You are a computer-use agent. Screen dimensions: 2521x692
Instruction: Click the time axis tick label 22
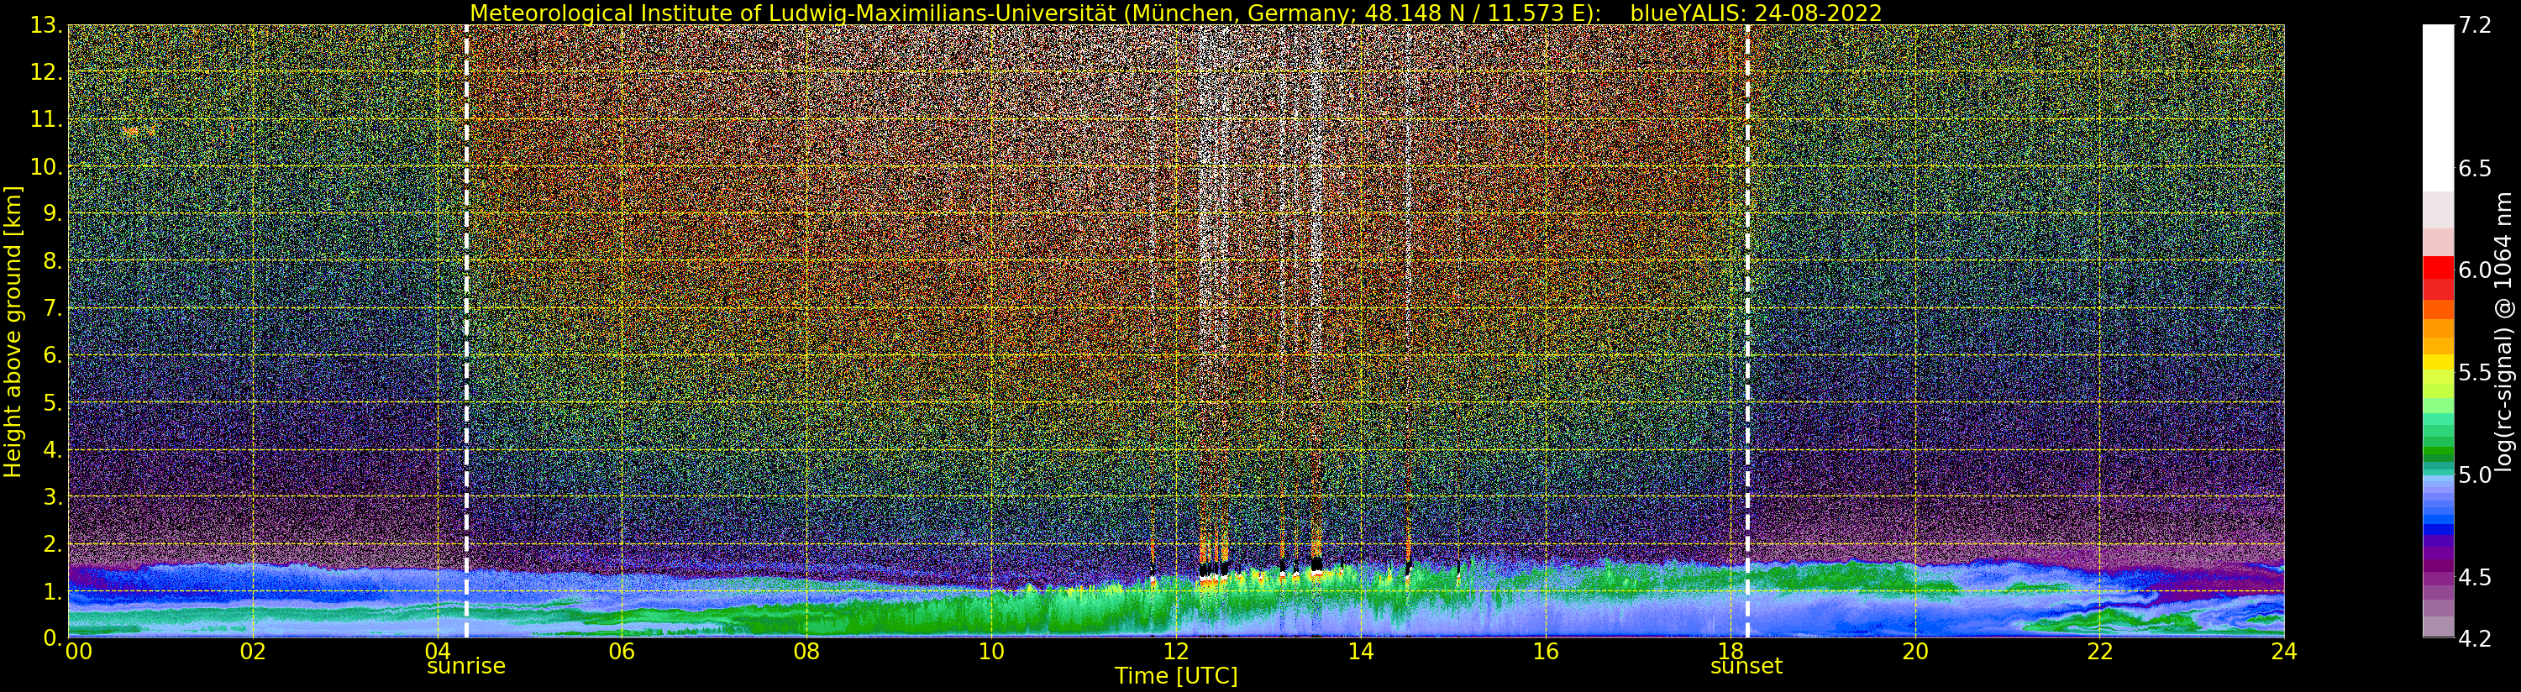pos(2099,651)
